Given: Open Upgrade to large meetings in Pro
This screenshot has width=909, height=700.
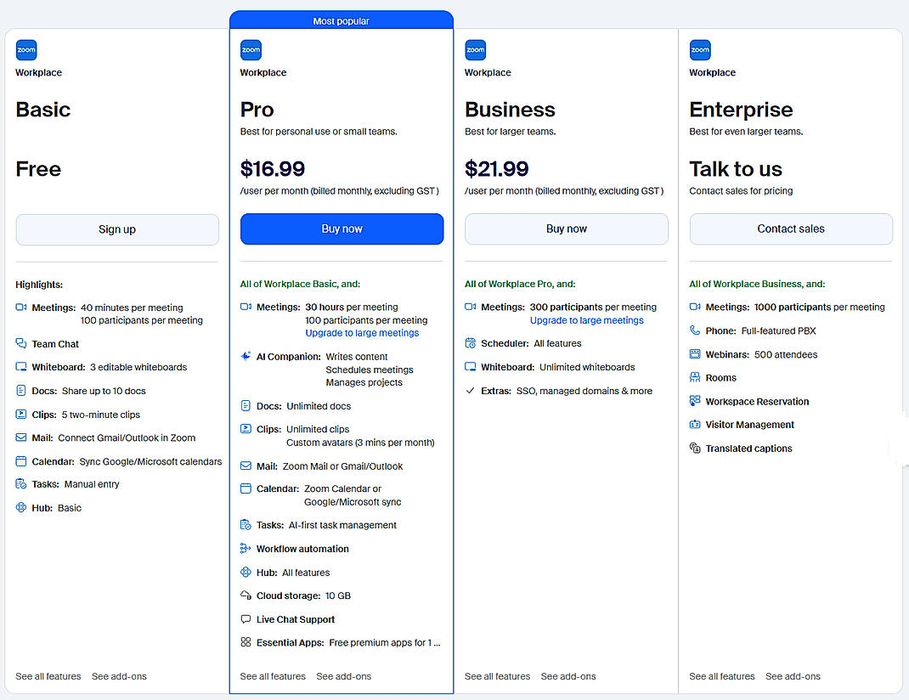Looking at the screenshot, I should 362,333.
